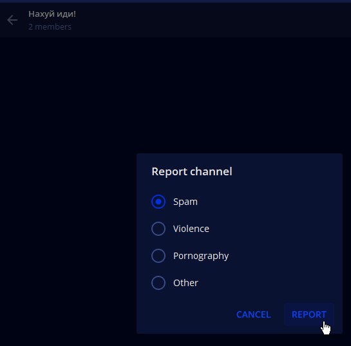The height and width of the screenshot is (346, 351).
Task: Pick the Other radio circle
Action: pos(158,283)
